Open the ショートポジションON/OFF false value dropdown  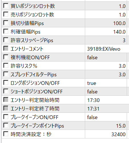pos(106,91)
